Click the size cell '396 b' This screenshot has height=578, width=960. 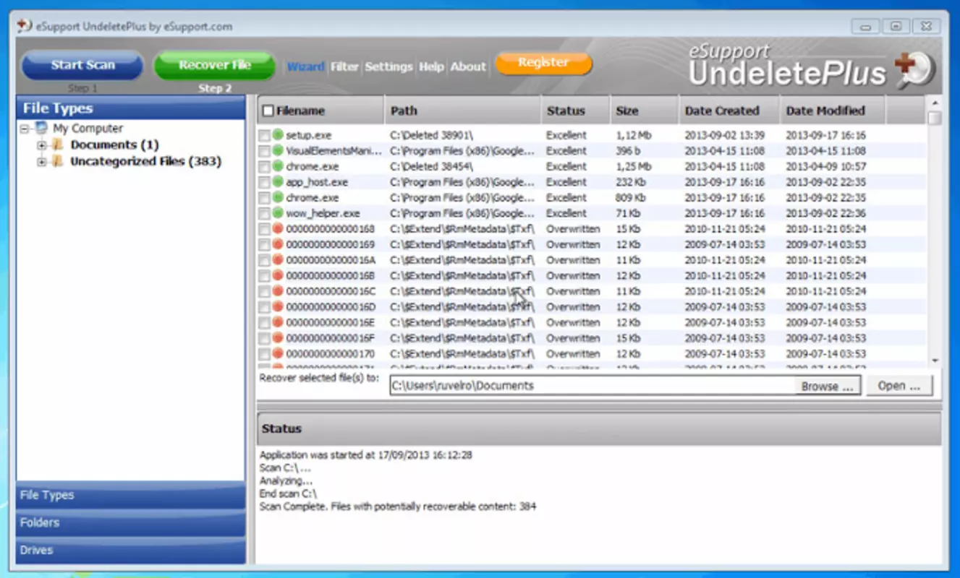tap(626, 151)
